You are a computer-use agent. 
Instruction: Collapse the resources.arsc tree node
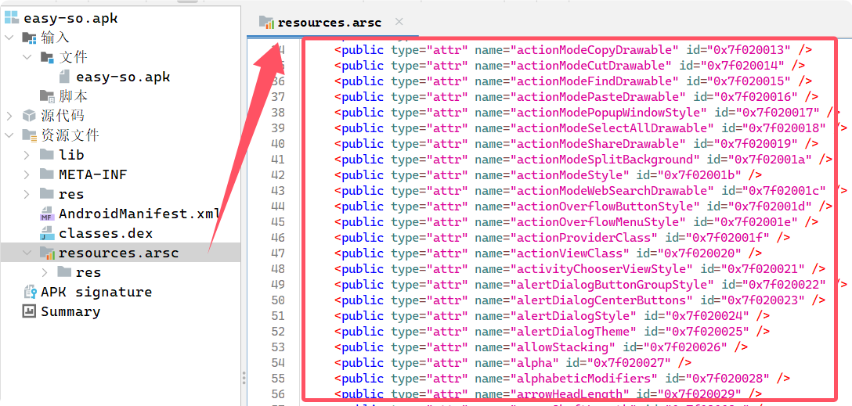tap(27, 253)
